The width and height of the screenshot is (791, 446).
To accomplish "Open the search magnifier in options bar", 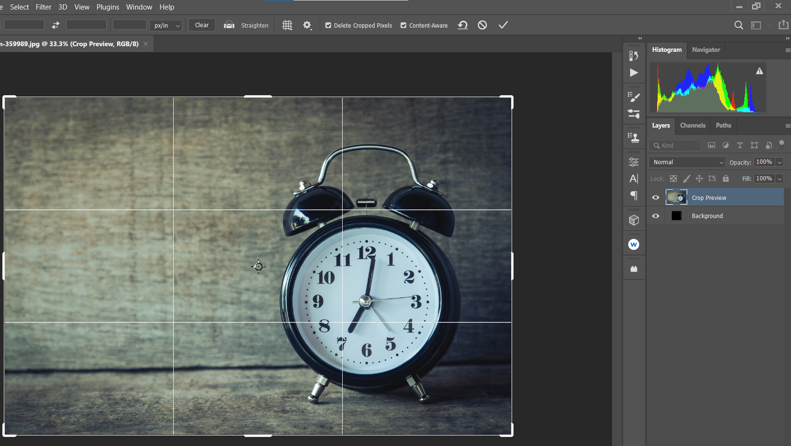I will [739, 25].
